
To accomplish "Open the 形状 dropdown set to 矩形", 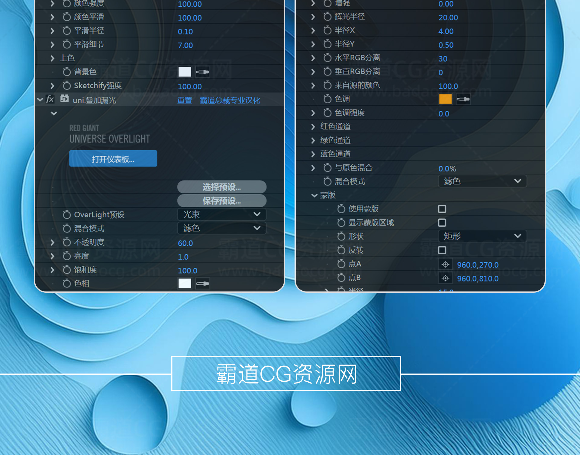I will pos(482,236).
